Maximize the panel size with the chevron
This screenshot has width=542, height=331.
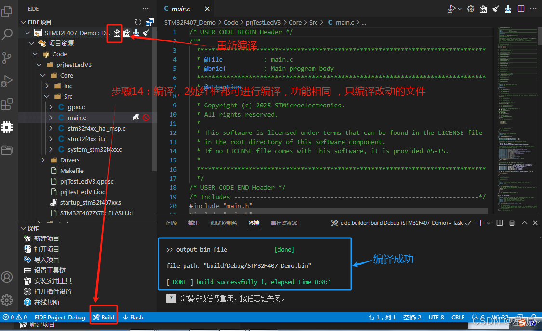524,223
